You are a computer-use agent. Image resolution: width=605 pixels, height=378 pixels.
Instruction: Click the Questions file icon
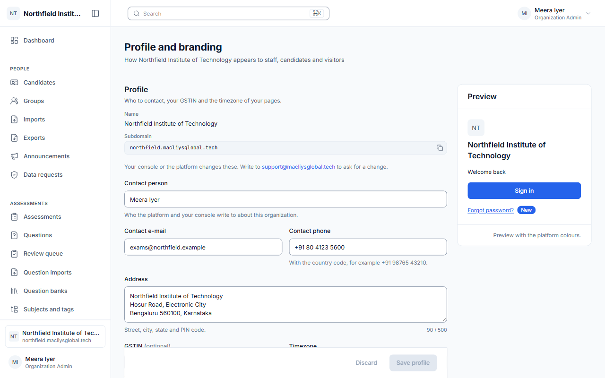click(14, 235)
